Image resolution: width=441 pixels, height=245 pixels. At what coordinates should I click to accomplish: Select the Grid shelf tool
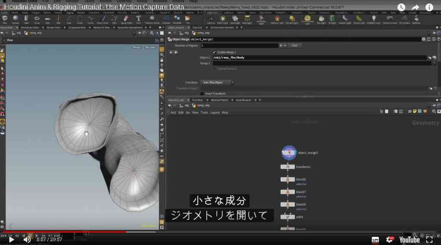[x=47, y=19]
